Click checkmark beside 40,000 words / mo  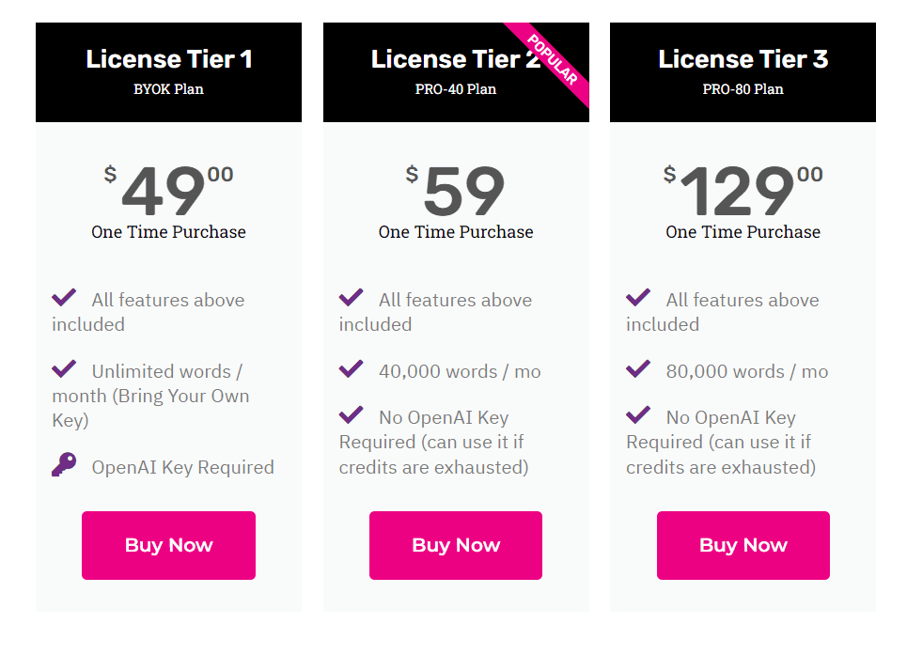pyautogui.click(x=351, y=368)
